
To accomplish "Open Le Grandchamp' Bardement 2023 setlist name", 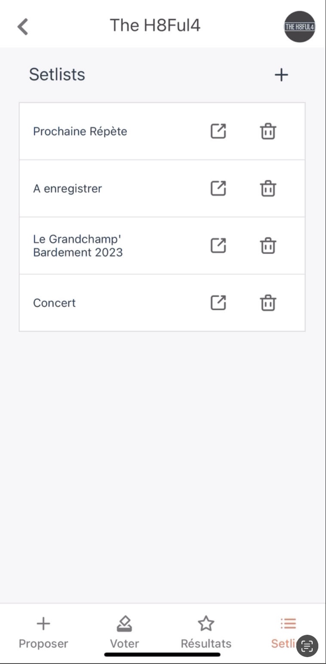I will pyautogui.click(x=78, y=246).
